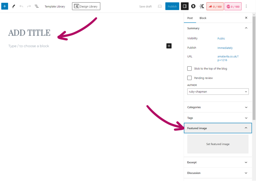Click the Public visibility link

point(221,38)
